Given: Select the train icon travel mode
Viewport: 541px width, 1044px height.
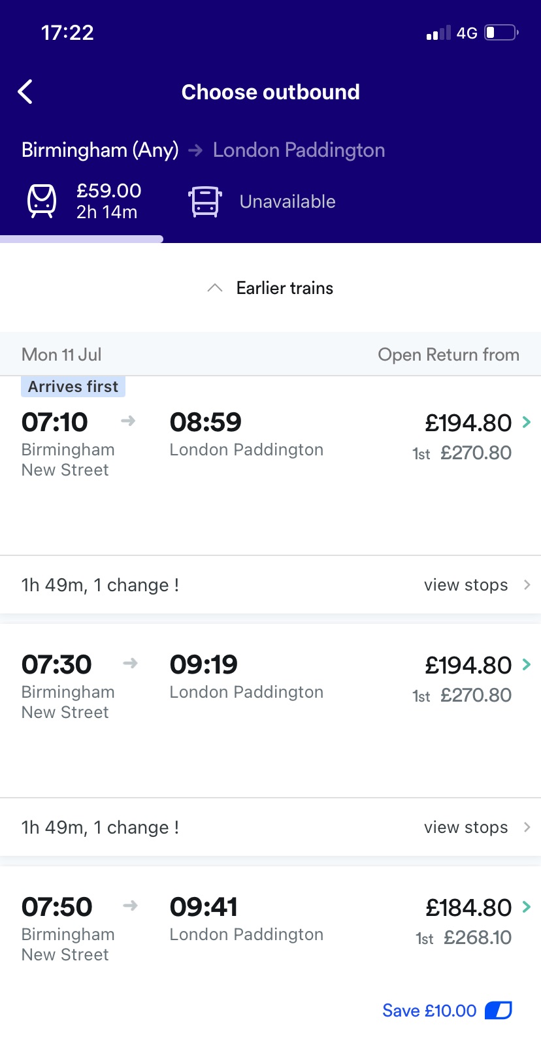Looking at the screenshot, I should (x=42, y=201).
